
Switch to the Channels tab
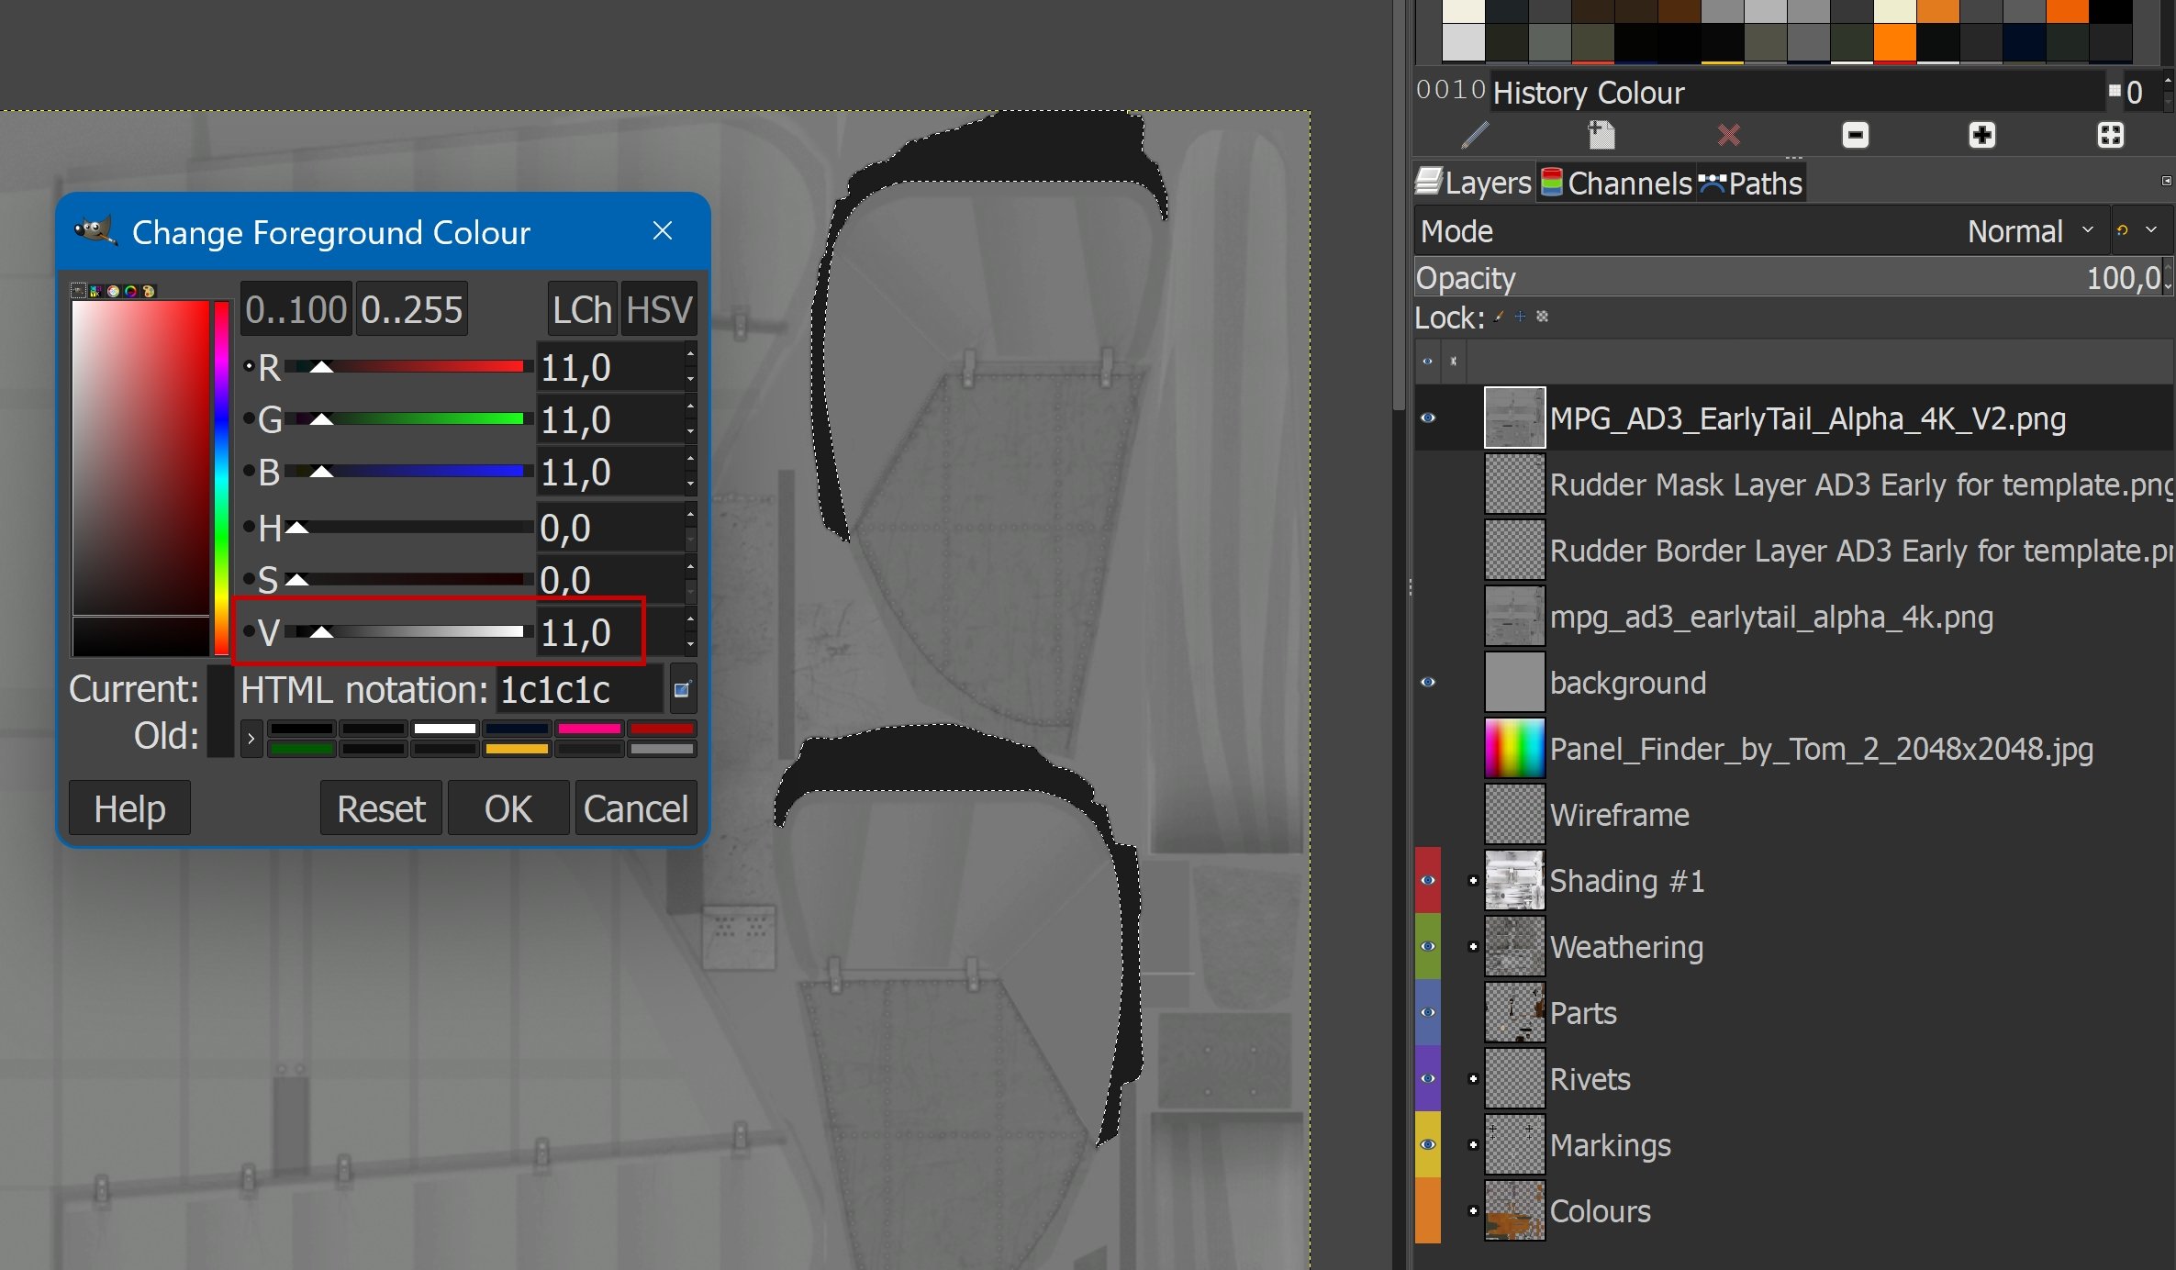tap(1617, 184)
